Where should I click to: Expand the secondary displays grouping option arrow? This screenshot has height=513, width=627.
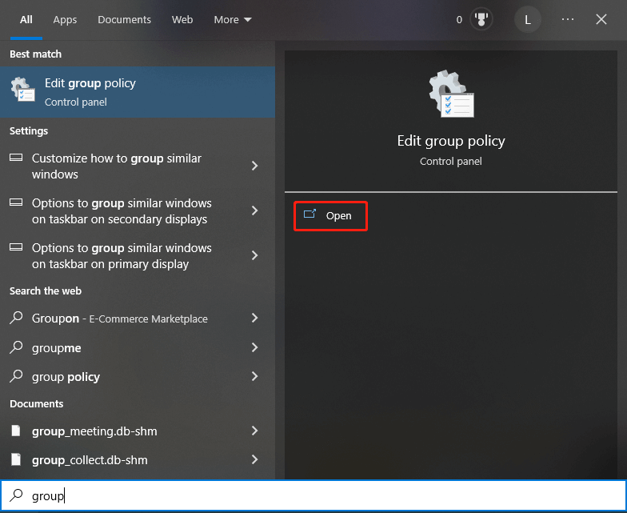pos(254,210)
